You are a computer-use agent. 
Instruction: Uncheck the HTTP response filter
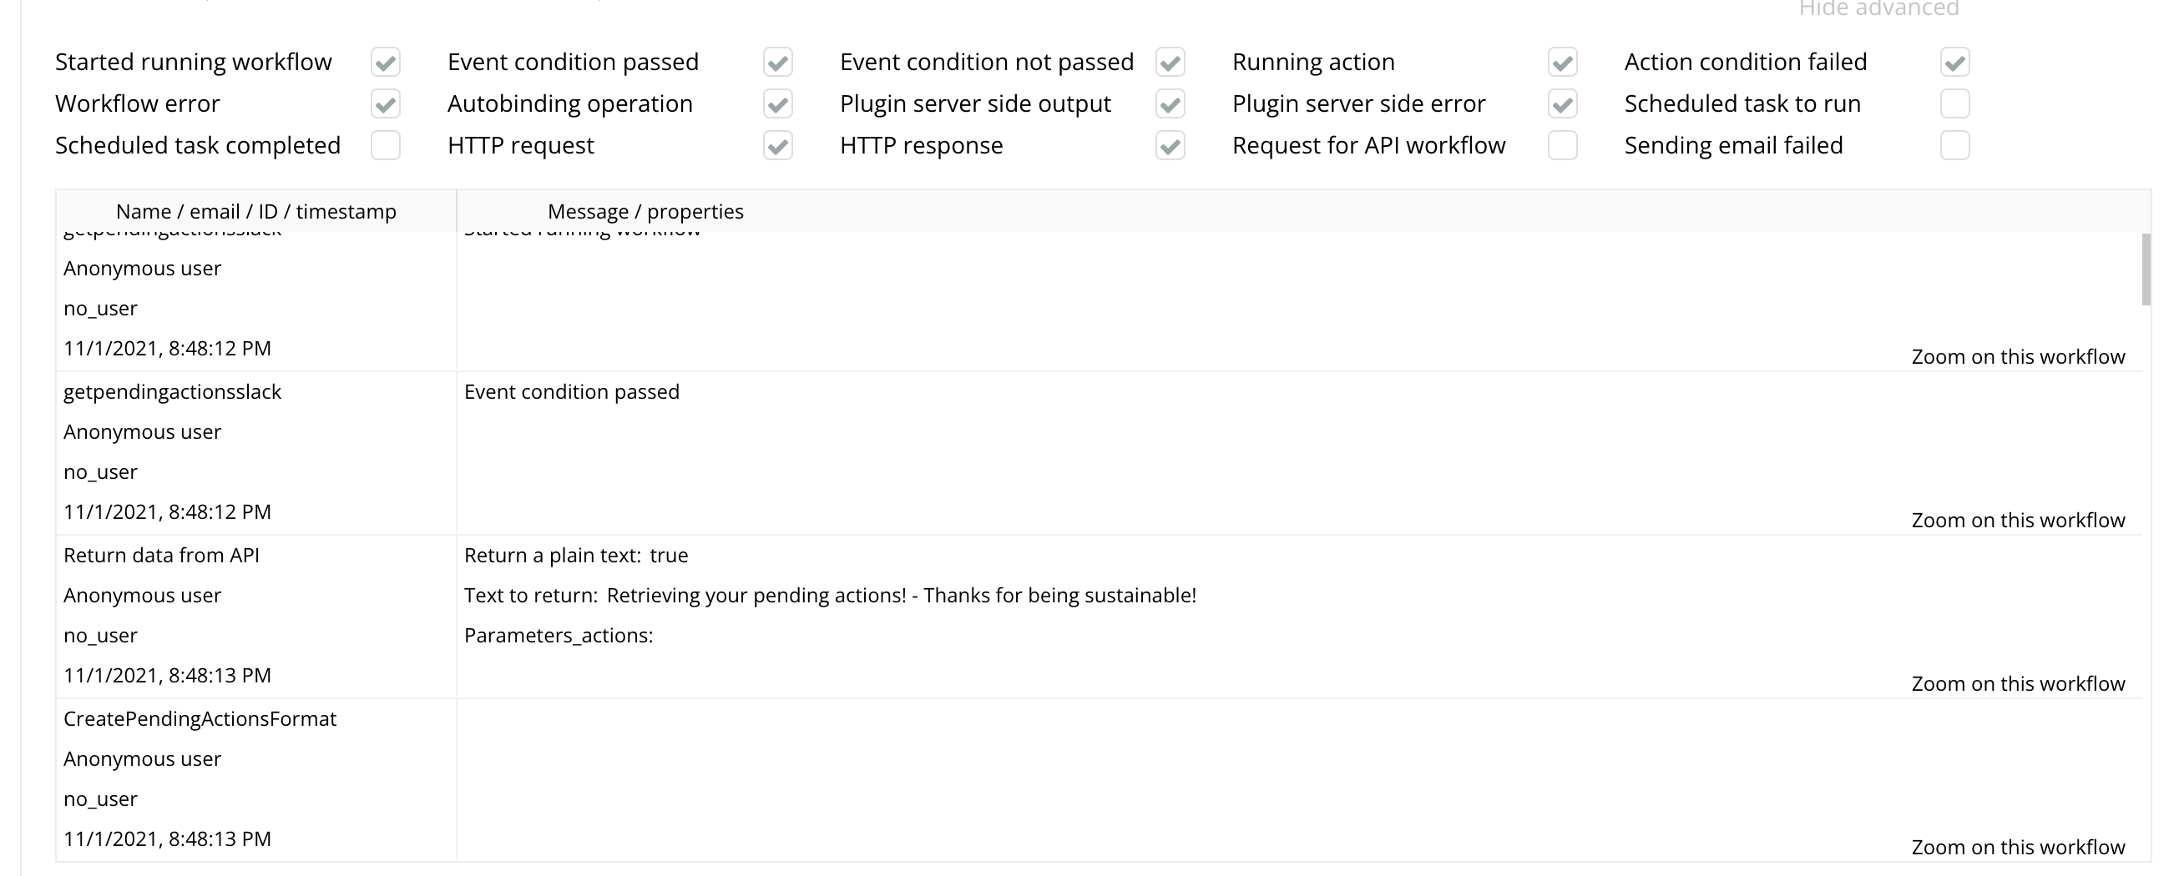[1170, 145]
